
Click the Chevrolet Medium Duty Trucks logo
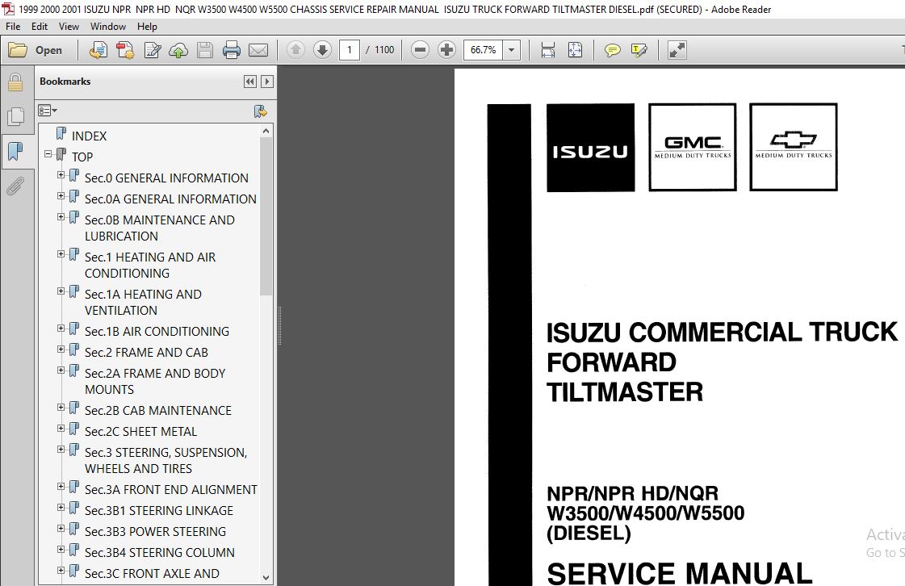tap(793, 147)
